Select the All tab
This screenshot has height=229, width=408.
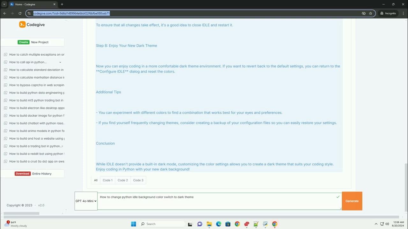[x=96, y=180]
